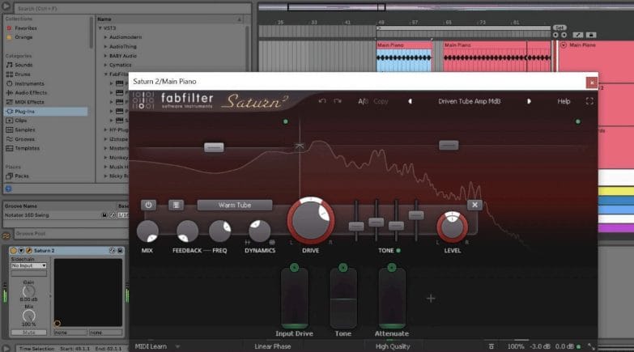Click the first TONE slider handle
The image size is (634, 352).
(356, 227)
